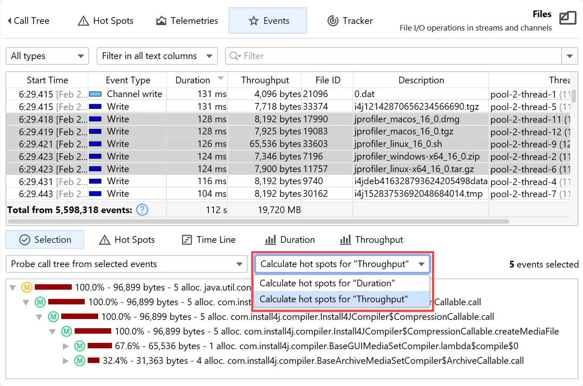Click the light blue Channel write color marker

(x=95, y=94)
